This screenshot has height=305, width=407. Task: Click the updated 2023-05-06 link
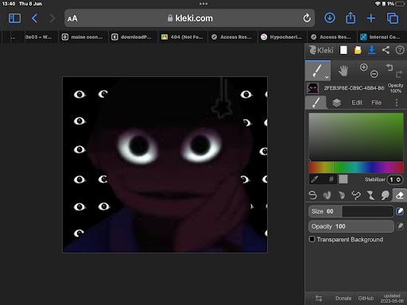click(392, 299)
